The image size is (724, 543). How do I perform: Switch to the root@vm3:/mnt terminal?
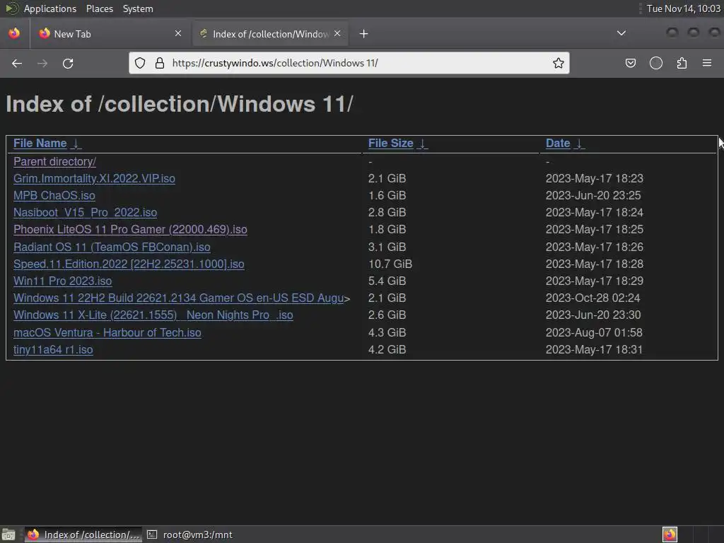(189, 535)
